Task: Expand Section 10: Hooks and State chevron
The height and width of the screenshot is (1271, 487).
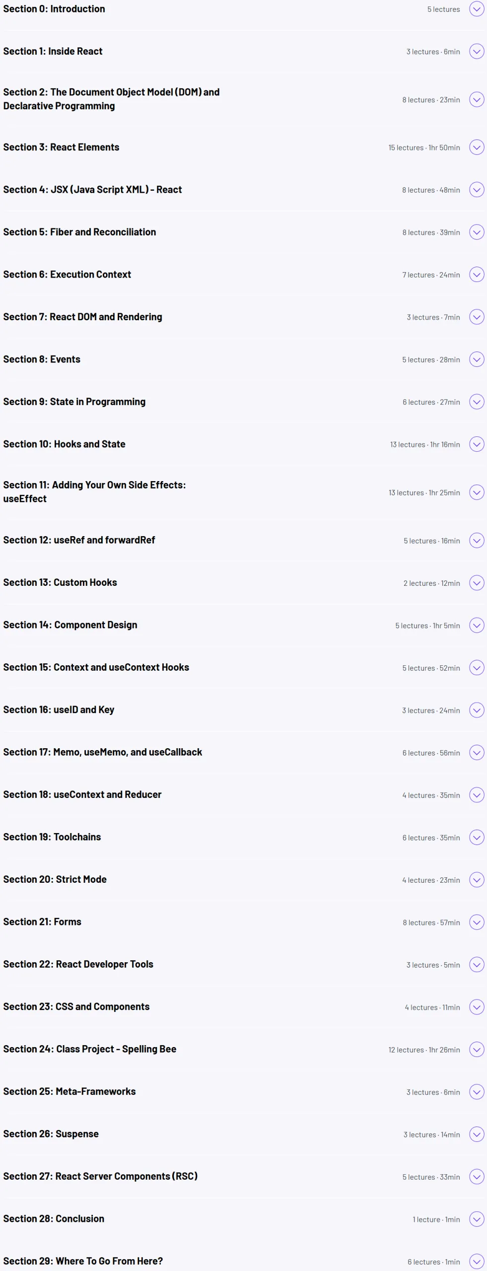Action: [x=477, y=444]
